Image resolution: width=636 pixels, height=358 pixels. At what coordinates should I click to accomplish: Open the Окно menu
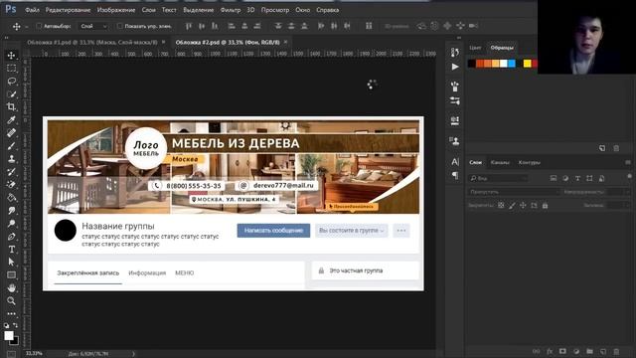coord(302,10)
